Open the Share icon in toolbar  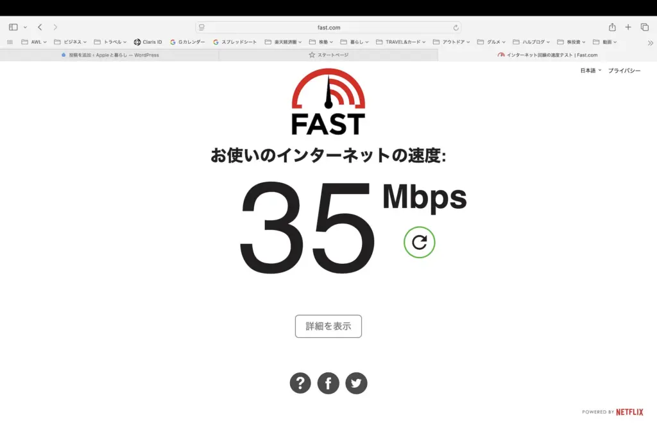click(x=612, y=27)
